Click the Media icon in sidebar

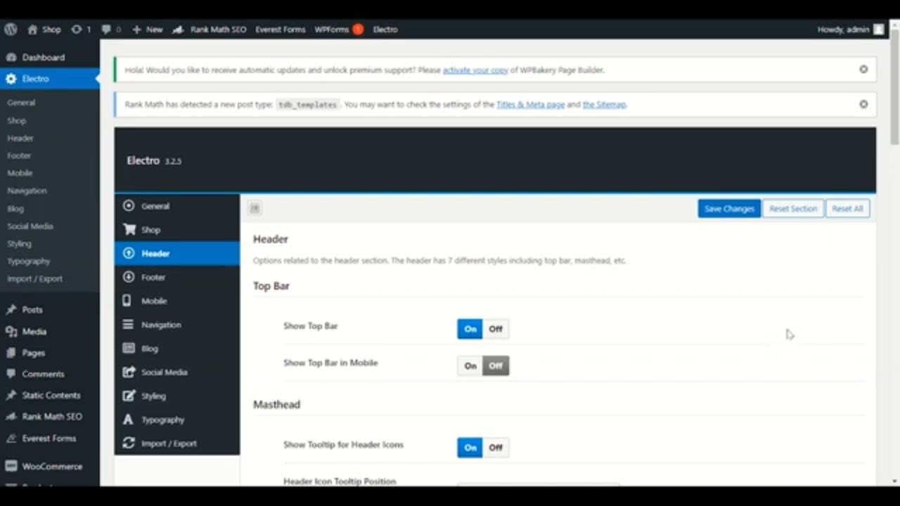pos(11,332)
